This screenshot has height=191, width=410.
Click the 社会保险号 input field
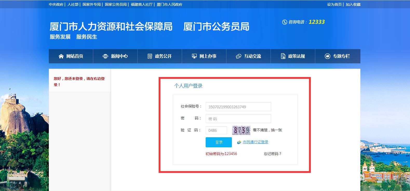(238, 107)
